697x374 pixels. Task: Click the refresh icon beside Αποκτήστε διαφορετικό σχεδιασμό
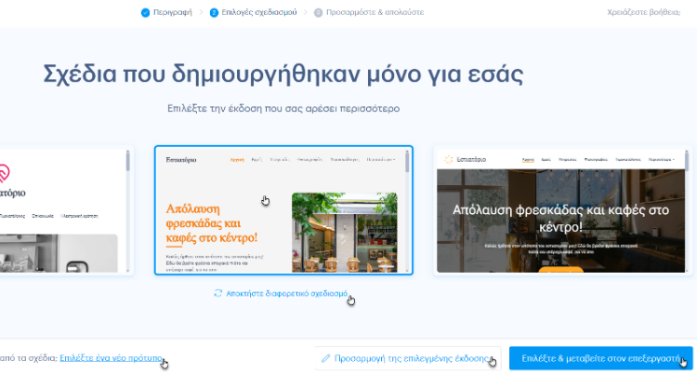click(217, 292)
